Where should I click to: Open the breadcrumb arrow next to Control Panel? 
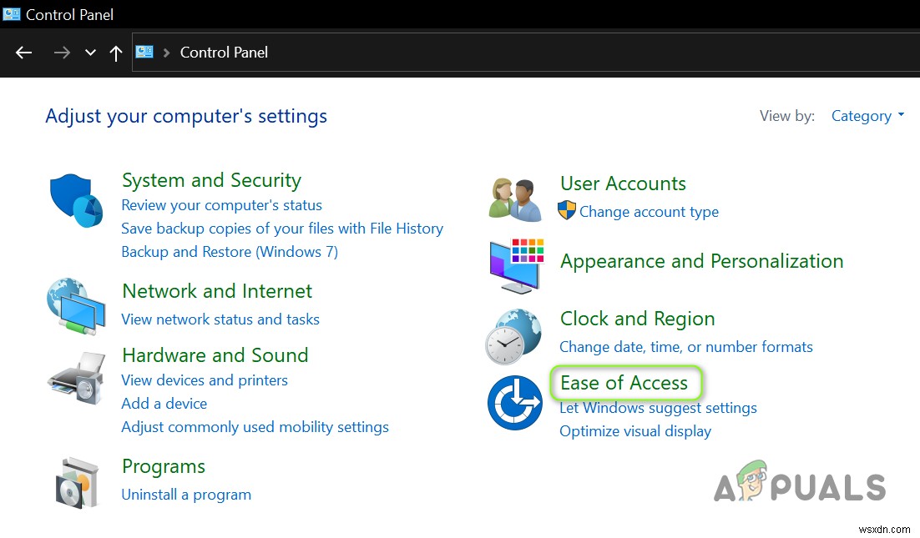click(165, 52)
